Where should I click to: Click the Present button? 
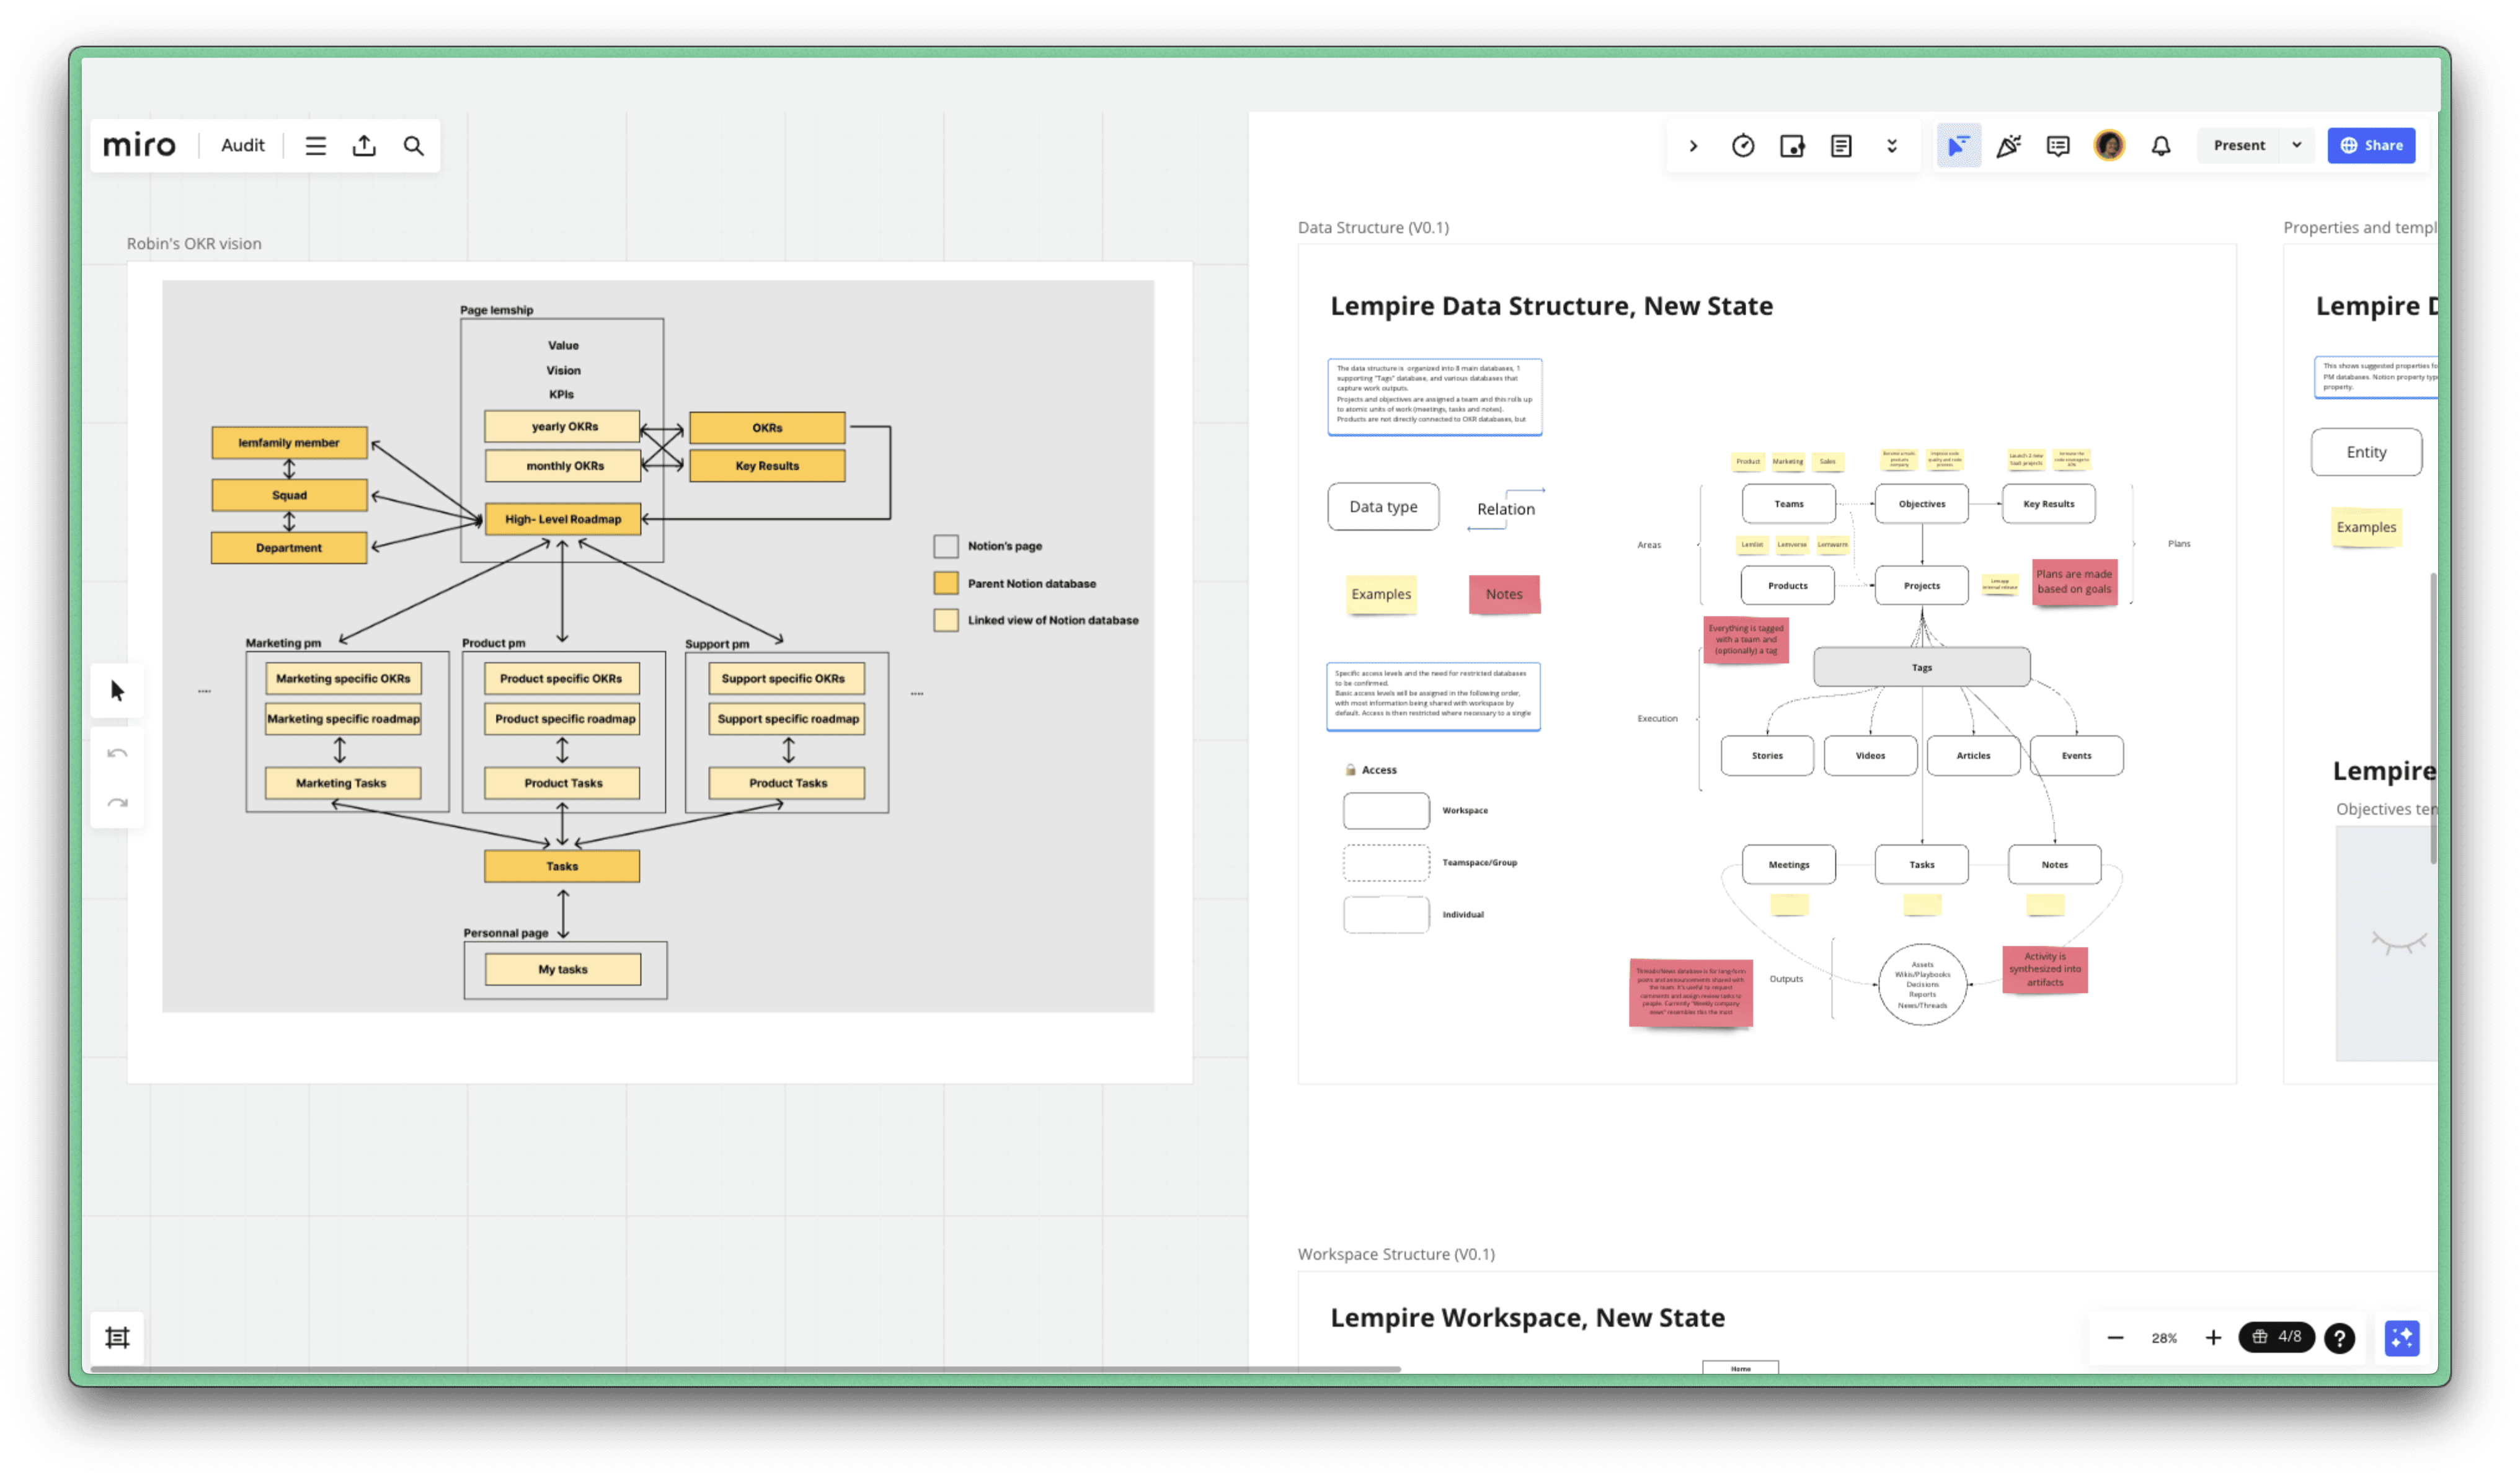(2238, 145)
